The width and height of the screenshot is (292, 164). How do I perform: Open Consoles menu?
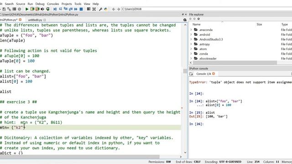53,4
